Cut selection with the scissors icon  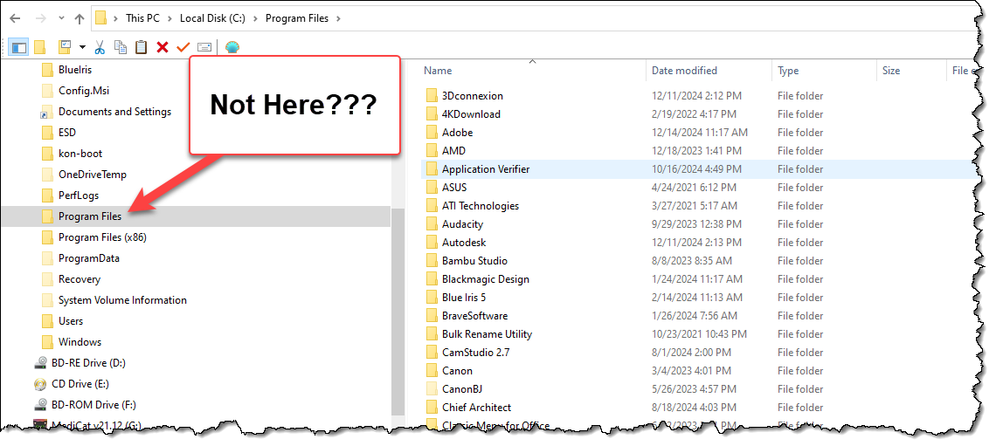click(100, 47)
